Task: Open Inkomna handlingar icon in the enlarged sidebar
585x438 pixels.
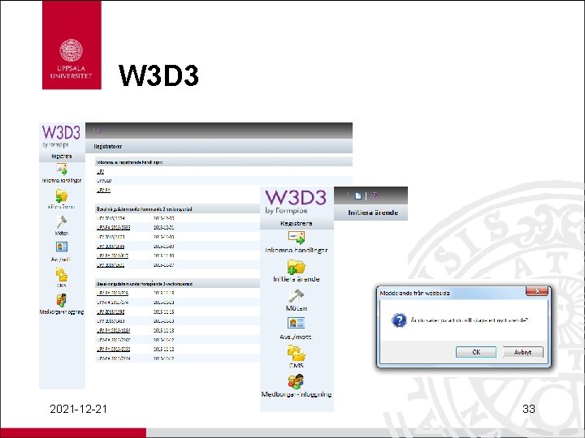Action: [297, 238]
